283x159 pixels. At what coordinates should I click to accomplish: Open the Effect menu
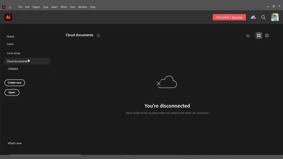[x=64, y=7]
